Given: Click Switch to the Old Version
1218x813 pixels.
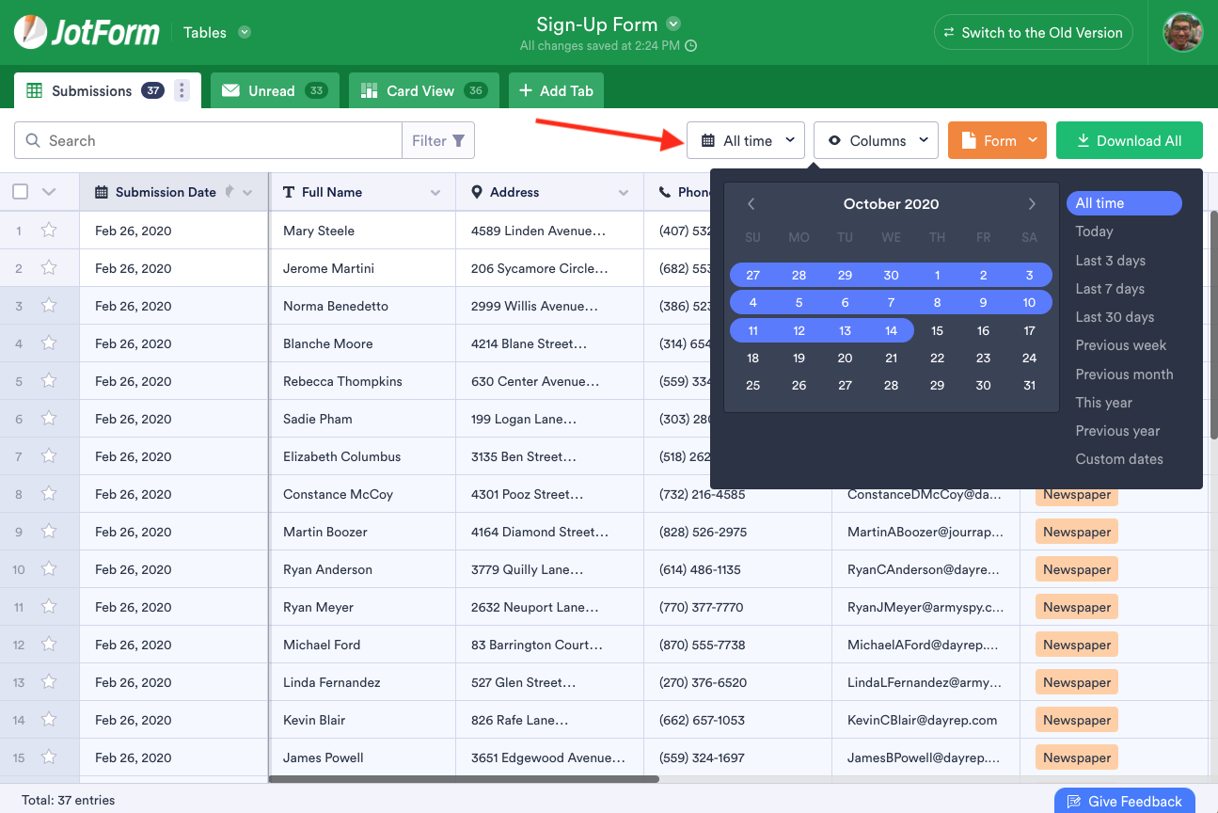Looking at the screenshot, I should pyautogui.click(x=1033, y=32).
